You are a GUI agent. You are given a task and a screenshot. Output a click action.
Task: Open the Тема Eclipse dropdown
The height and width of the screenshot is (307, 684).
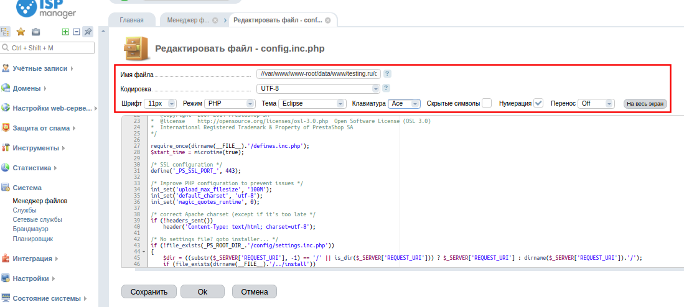(x=312, y=104)
